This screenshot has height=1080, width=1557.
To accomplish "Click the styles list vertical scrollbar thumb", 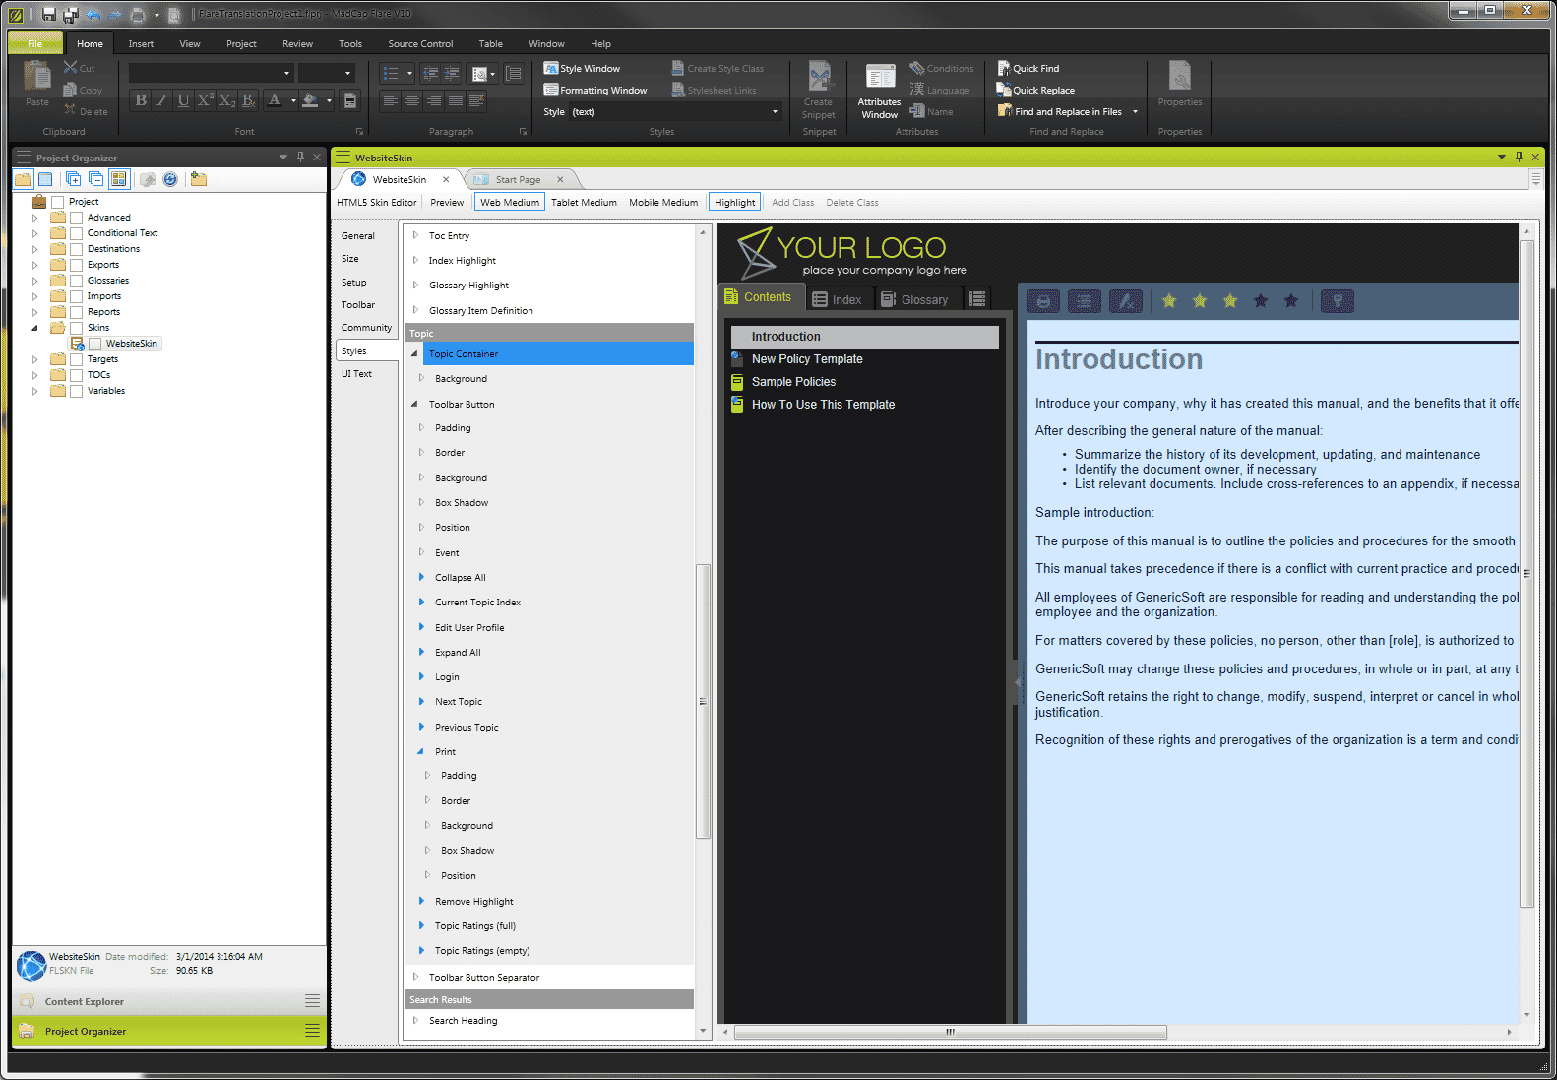I will [x=703, y=701].
